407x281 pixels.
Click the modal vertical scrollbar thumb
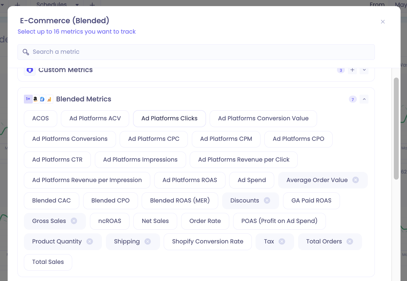(x=396, y=128)
